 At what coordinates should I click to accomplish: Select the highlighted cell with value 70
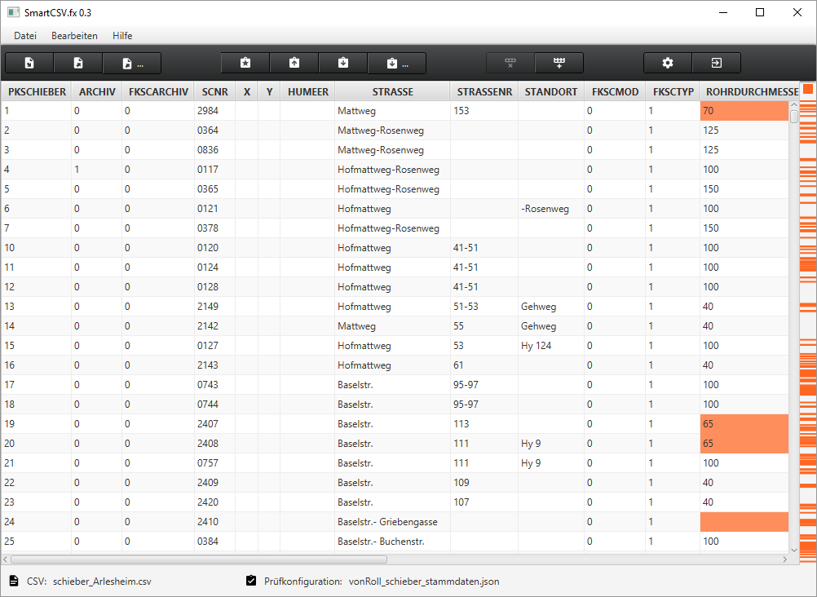pyautogui.click(x=744, y=111)
